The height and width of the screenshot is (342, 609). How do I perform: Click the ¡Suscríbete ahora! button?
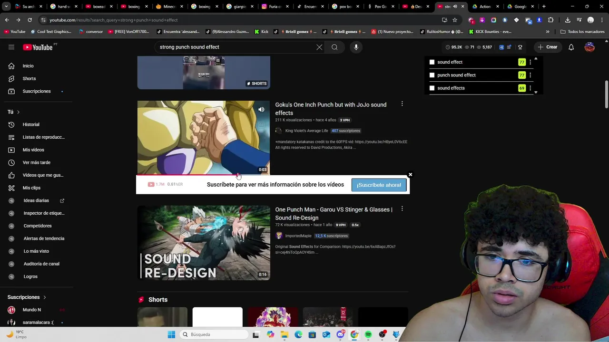point(379,185)
